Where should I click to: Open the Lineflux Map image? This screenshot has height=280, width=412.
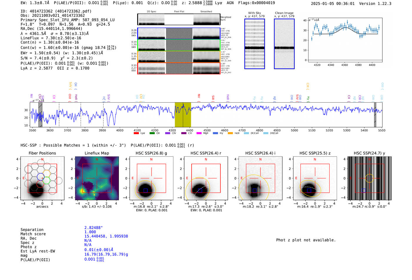click(97, 178)
